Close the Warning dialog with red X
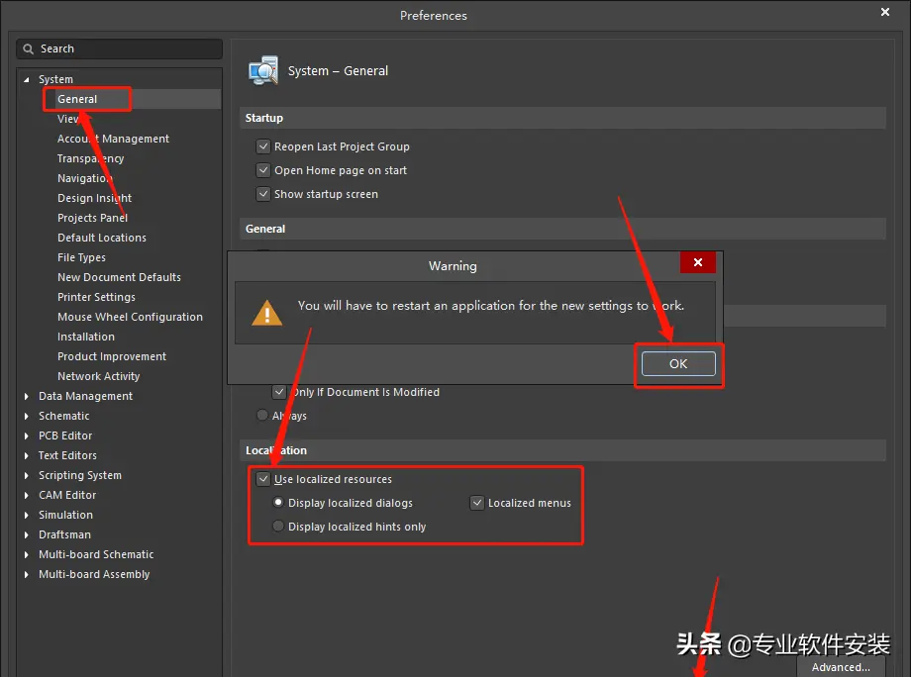 click(698, 262)
